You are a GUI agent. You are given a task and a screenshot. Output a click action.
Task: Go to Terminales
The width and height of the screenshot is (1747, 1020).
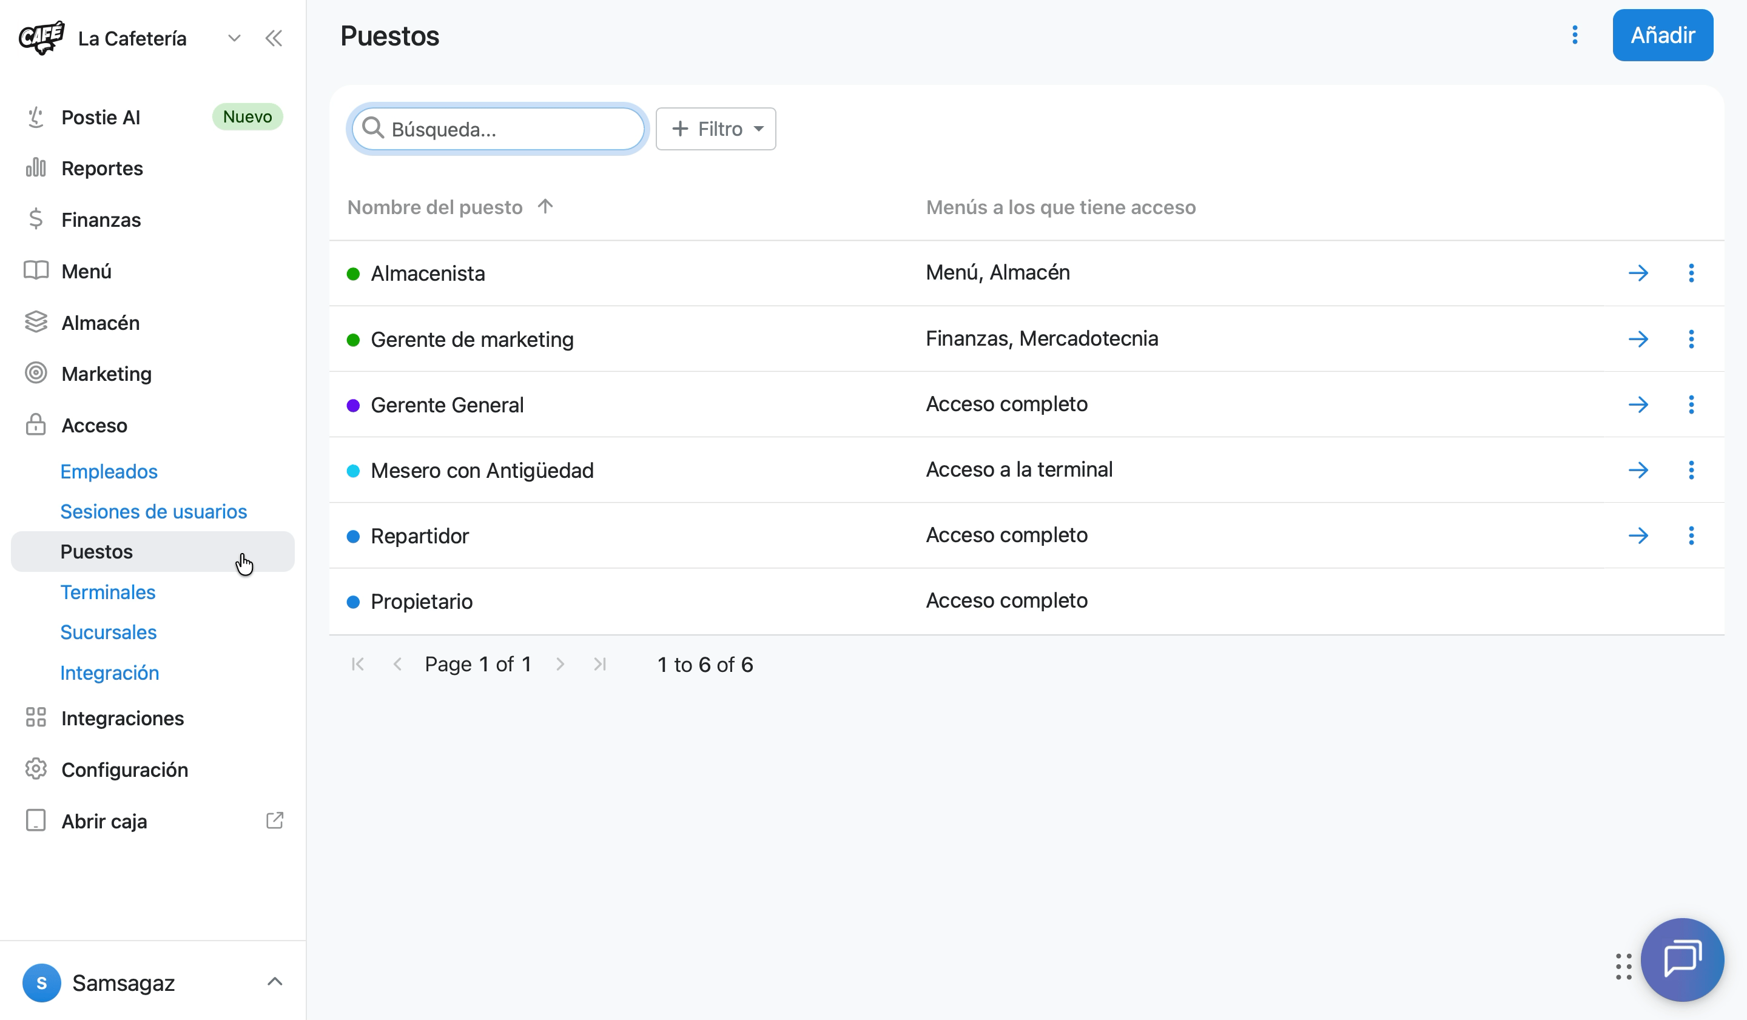pyautogui.click(x=107, y=592)
